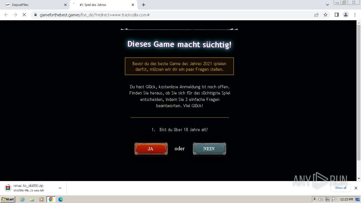This screenshot has height=203, width=361.
Task: Open Windows Media Player from taskbar
Action: pyautogui.click(x=41, y=199)
